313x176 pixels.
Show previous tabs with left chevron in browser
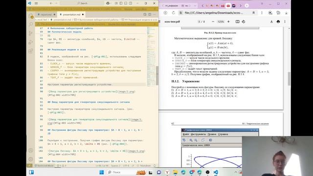[x=202, y=6]
